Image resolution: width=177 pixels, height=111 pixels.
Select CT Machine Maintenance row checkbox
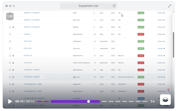10,70
